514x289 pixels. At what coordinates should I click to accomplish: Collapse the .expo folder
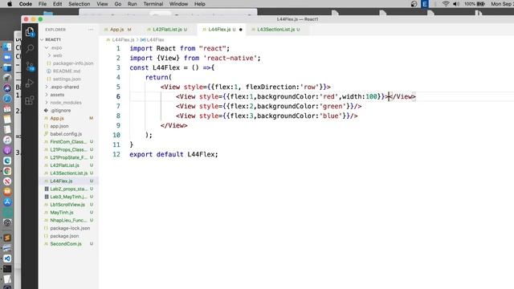(56, 47)
